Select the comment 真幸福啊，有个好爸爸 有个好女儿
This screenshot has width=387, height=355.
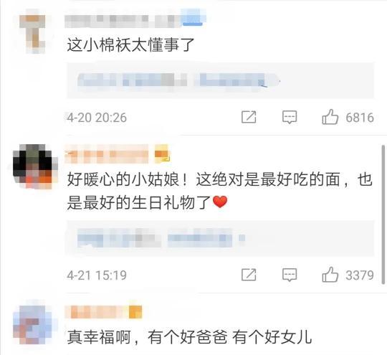189,337
